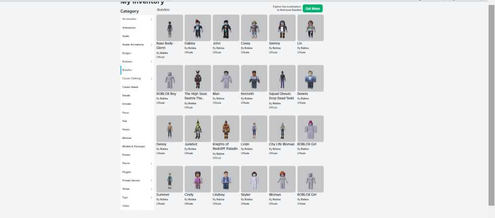
Task: Open the Oakley bundle thumbnail
Action: pyautogui.click(x=198, y=28)
